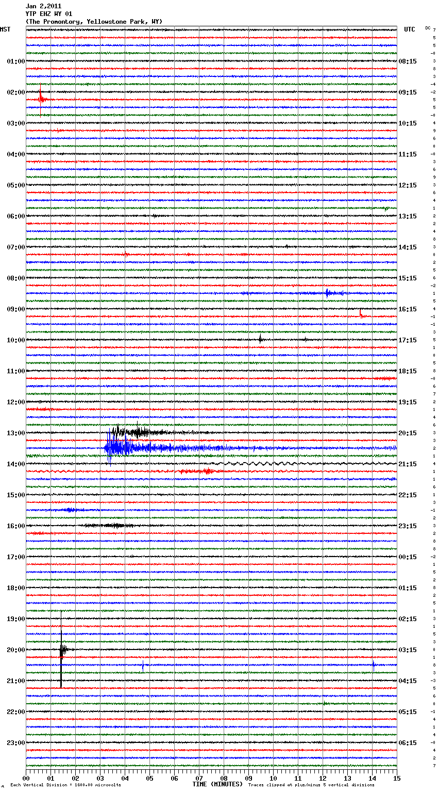This screenshot has width=438, height=792.
Task: Click the 19:15 UTC time label
Action: 408,402
